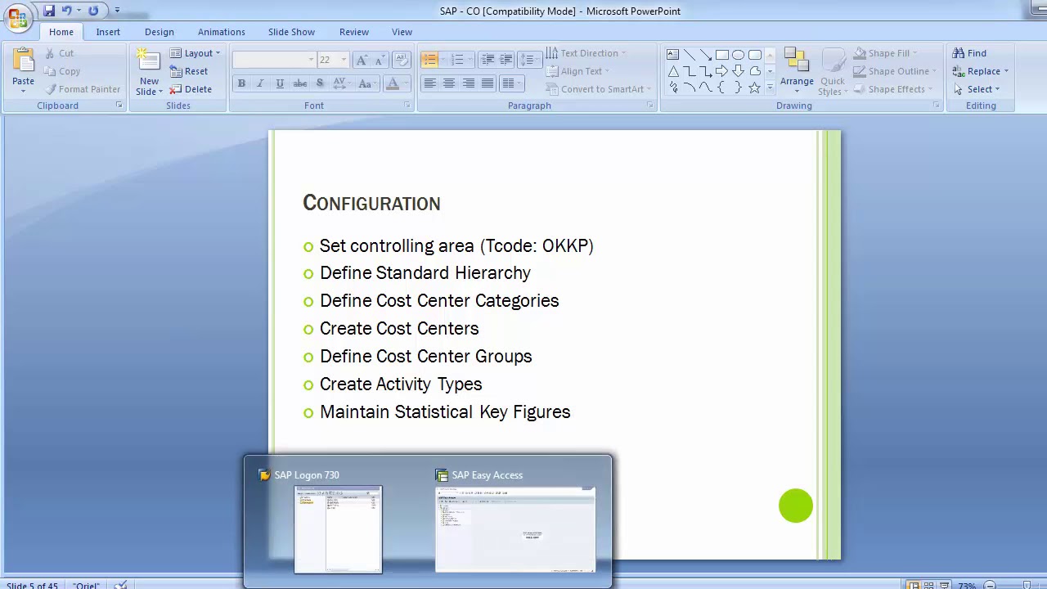The width and height of the screenshot is (1047, 589).
Task: Open the Arrange menu
Action: [x=797, y=72]
